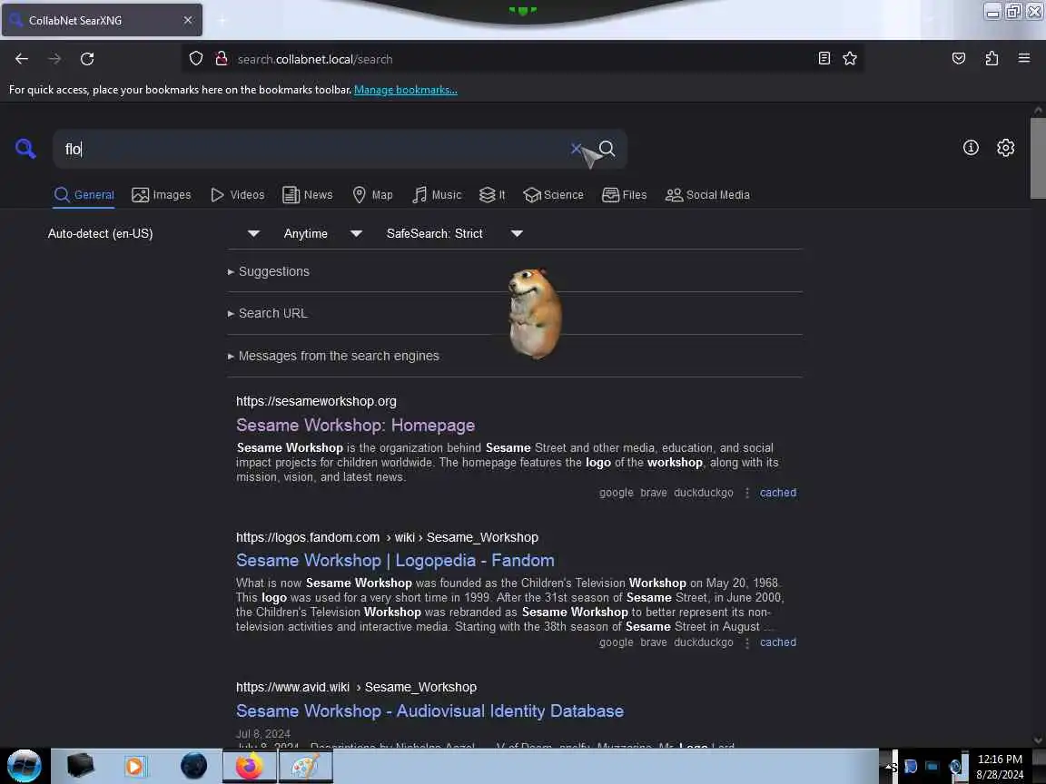The height and width of the screenshot is (784, 1046).
Task: Click the search query input field
Action: coord(313,149)
